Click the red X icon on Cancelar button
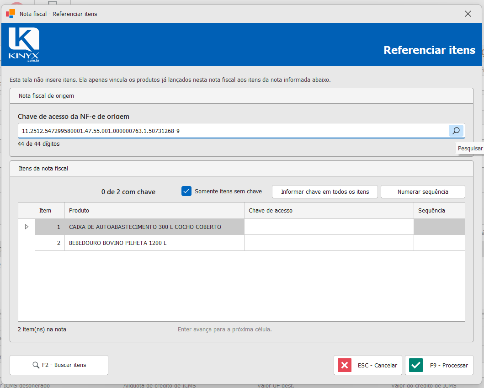Viewport: 484px width, 388px height. 345,365
